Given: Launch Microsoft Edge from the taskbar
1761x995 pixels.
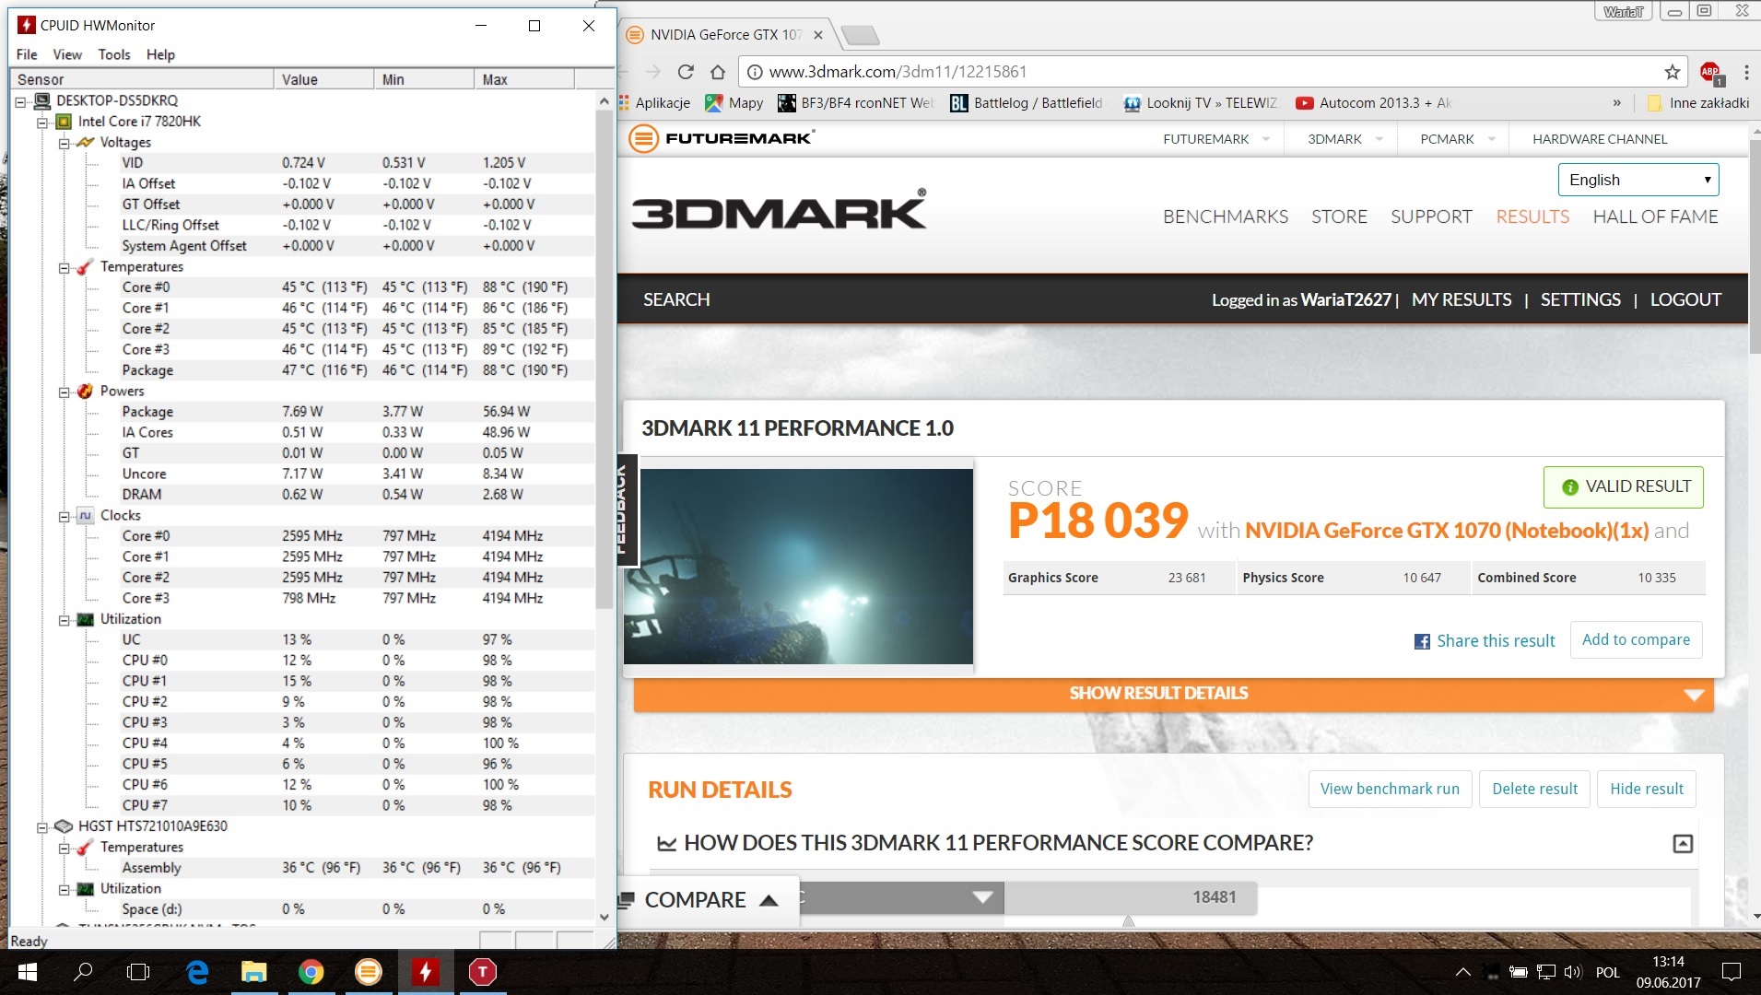Looking at the screenshot, I should pyautogui.click(x=197, y=972).
